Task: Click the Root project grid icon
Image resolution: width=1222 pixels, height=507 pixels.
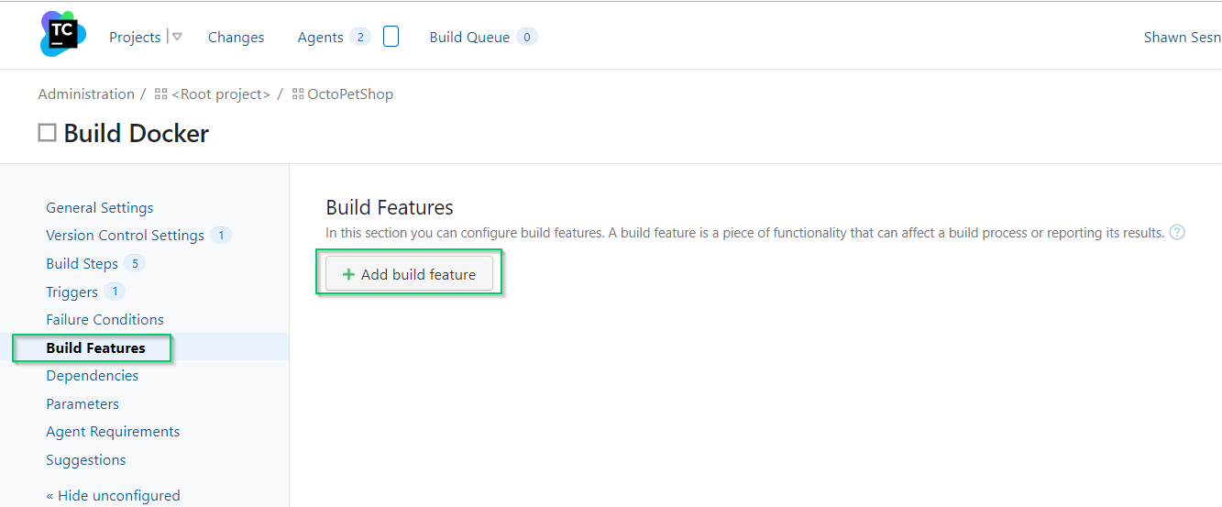Action: point(161,94)
